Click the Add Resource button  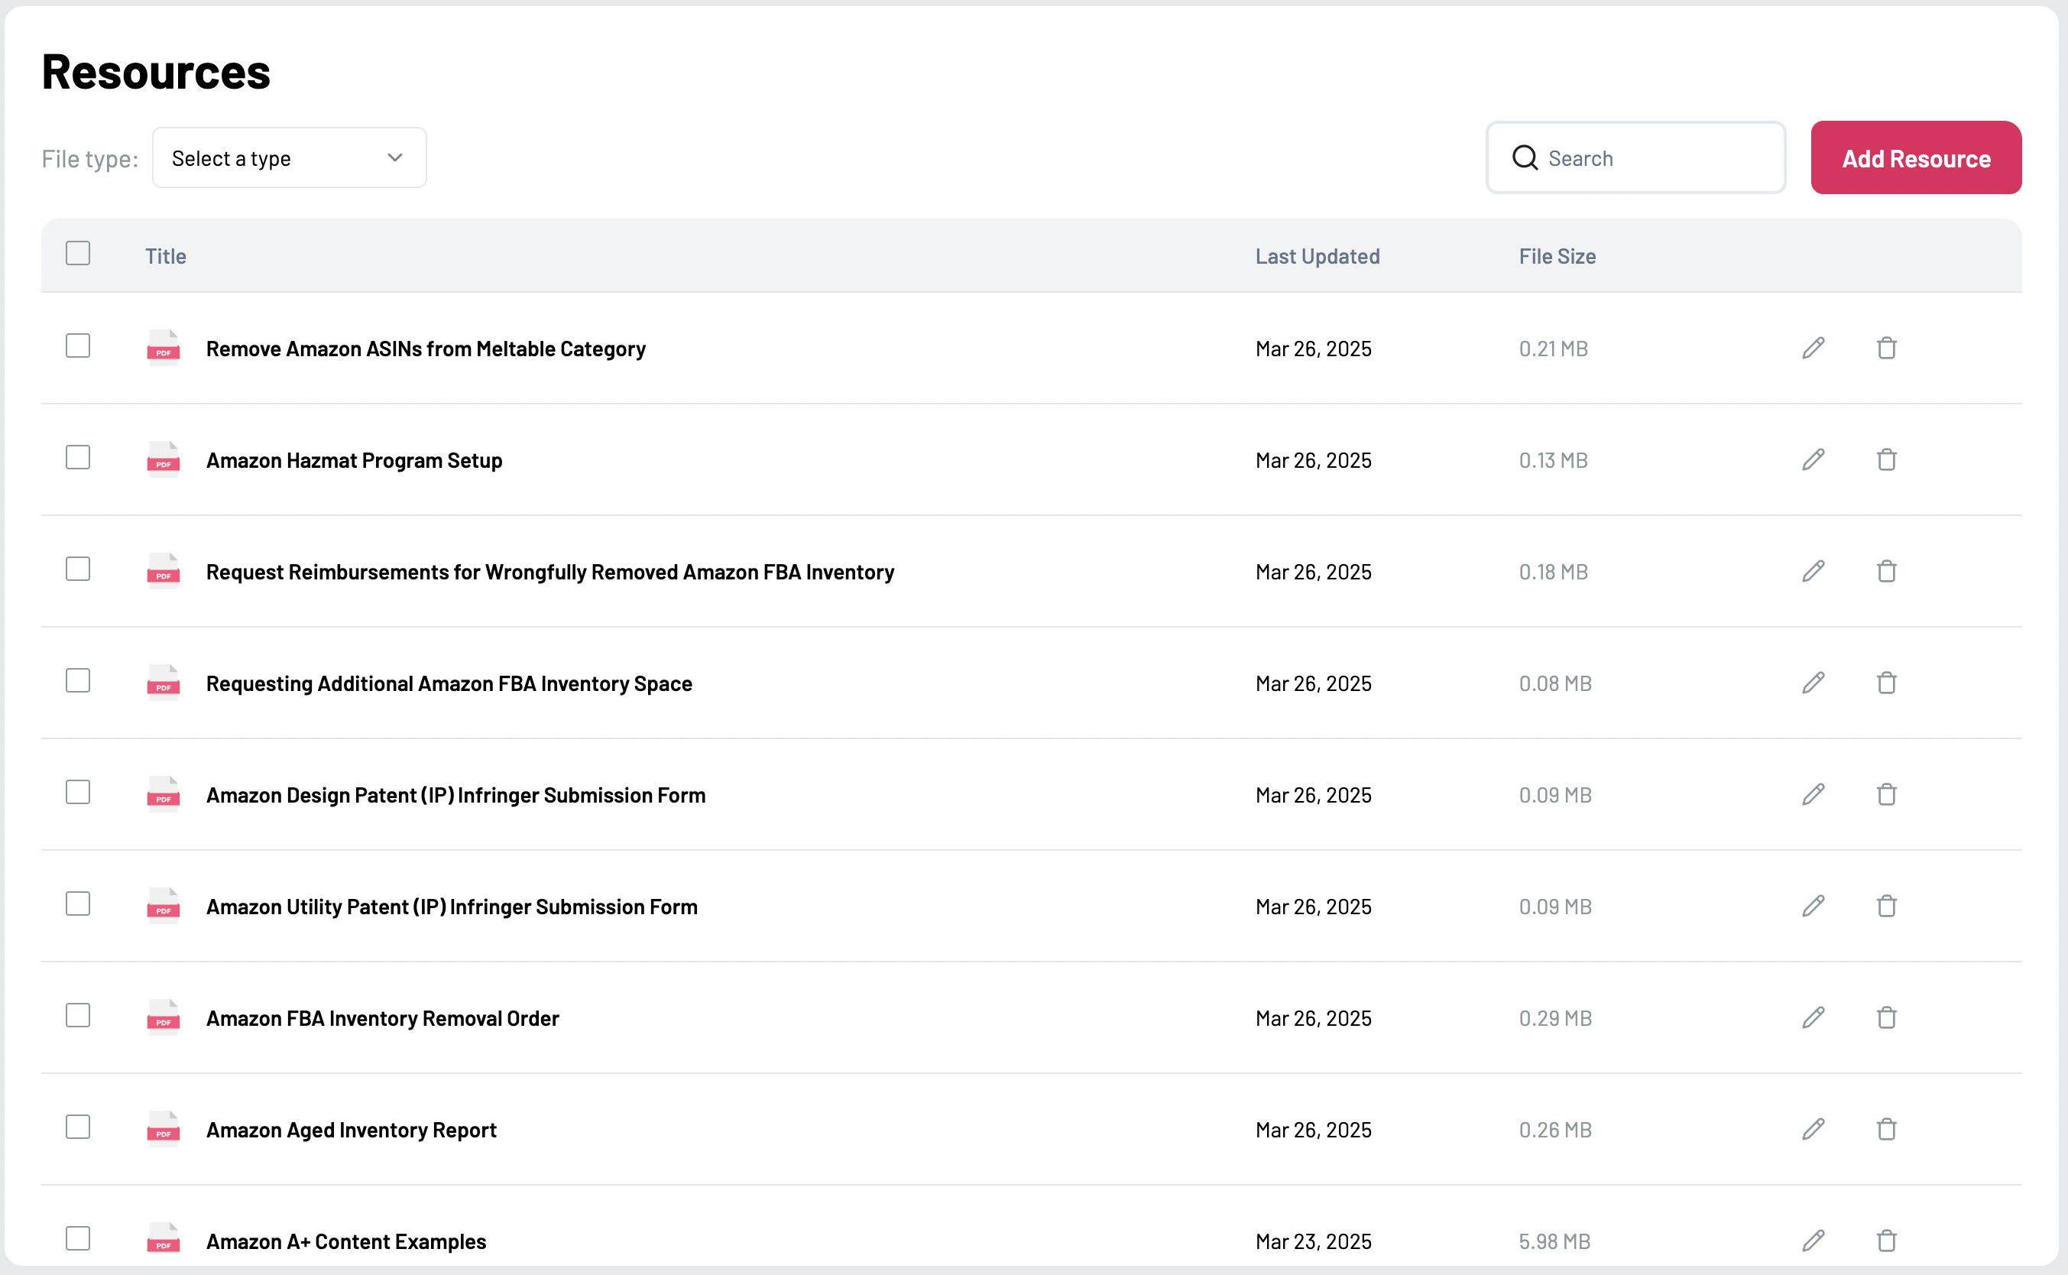1915,157
